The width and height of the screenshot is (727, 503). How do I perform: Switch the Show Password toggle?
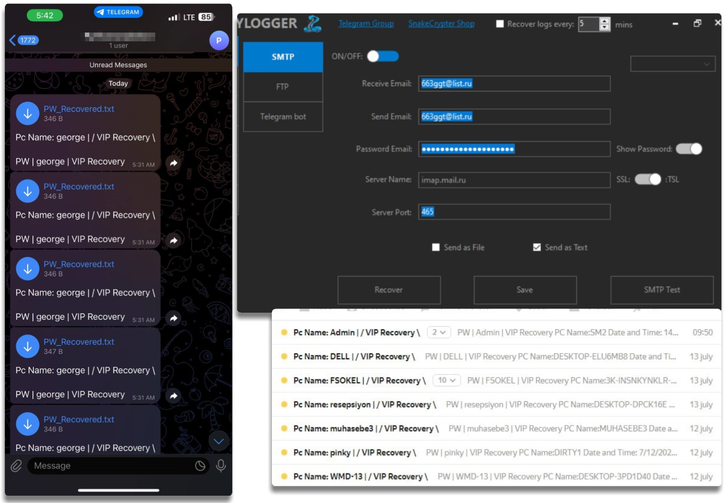pyautogui.click(x=689, y=149)
